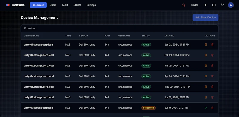Open the SNOW tab
Viewport: 239px width, 117px height.
pyautogui.click(x=77, y=5)
